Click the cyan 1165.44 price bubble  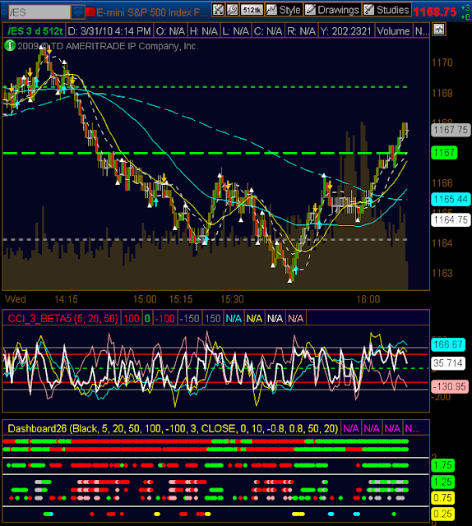pyautogui.click(x=451, y=199)
